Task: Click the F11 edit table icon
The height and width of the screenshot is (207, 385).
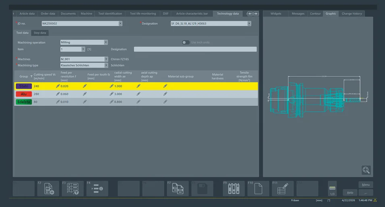Action: tap(283, 188)
